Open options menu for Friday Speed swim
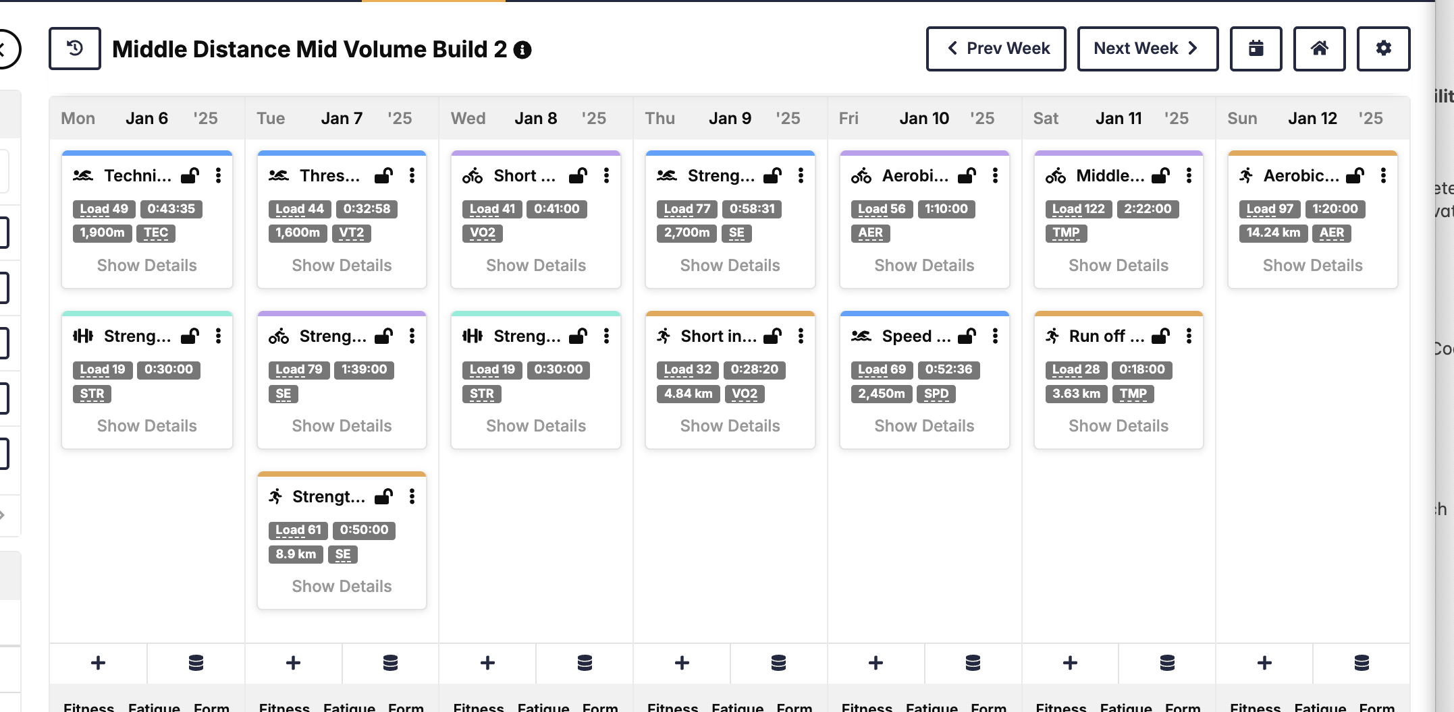1454x712 pixels. point(995,336)
